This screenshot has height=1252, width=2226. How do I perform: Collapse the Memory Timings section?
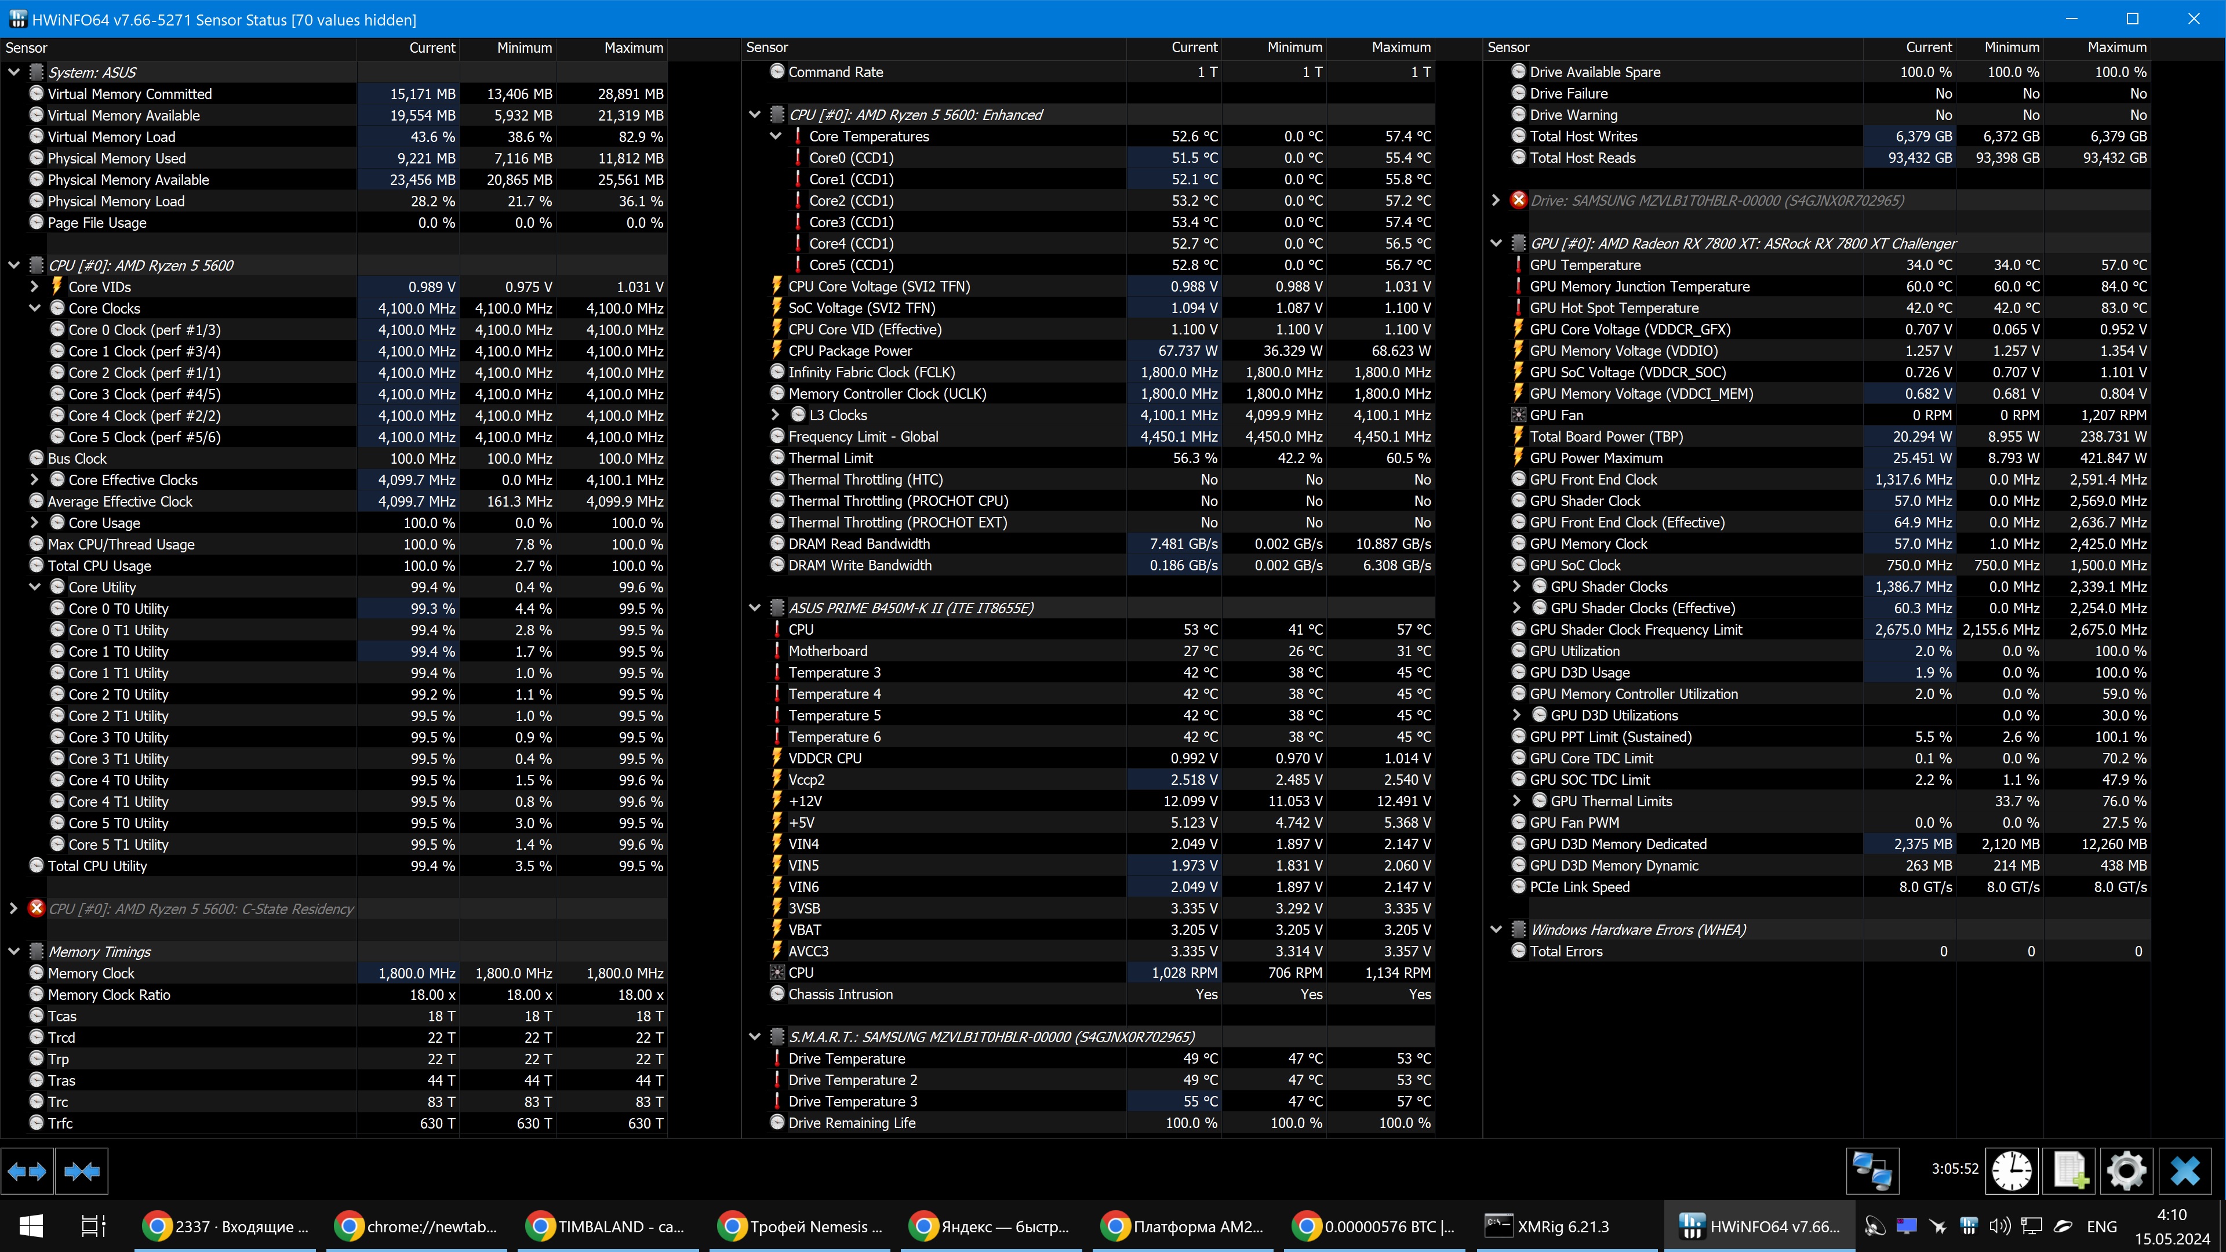click(14, 951)
